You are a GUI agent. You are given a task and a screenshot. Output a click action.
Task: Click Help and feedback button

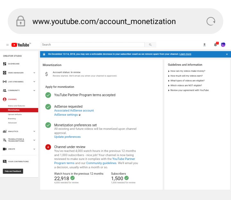click(13, 171)
